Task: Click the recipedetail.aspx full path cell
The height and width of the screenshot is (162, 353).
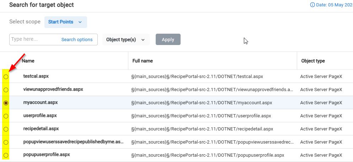Action: [x=203, y=129]
